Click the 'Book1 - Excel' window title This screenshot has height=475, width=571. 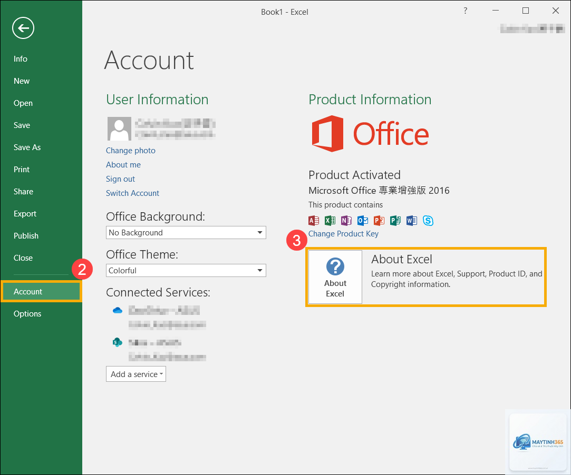click(x=284, y=12)
